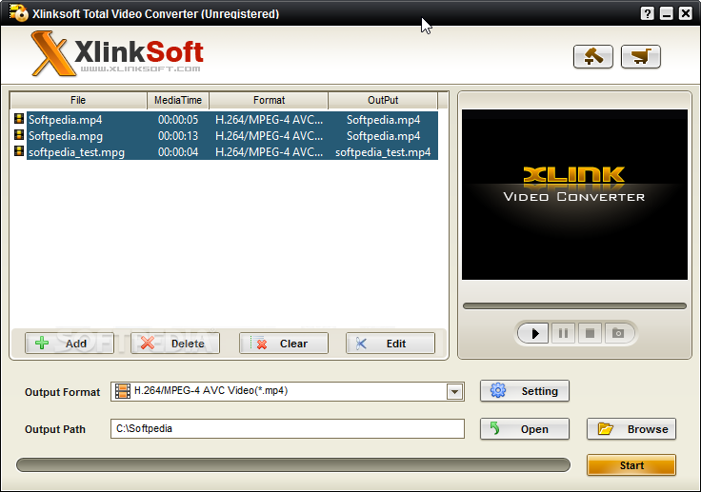The height and width of the screenshot is (492, 701).
Task: Click the film icon beside Softpedia.mpg
Action: pyautogui.click(x=19, y=135)
